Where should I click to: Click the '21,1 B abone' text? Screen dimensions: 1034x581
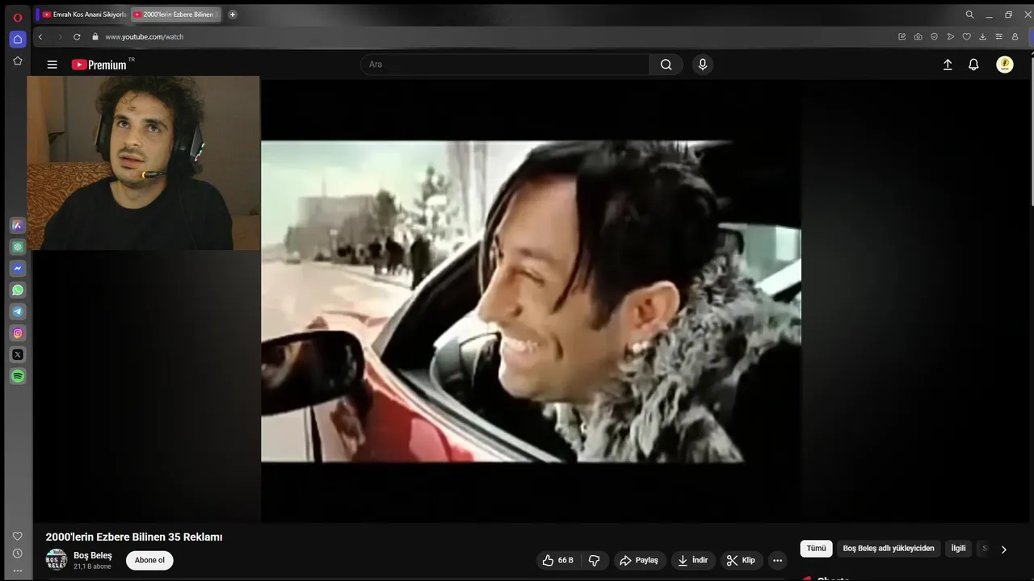point(92,566)
